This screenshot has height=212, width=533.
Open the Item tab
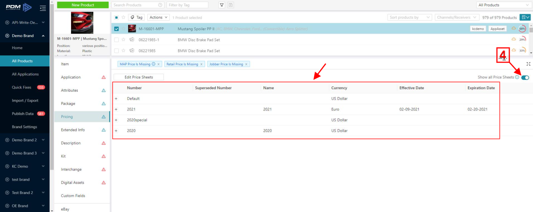click(82, 64)
